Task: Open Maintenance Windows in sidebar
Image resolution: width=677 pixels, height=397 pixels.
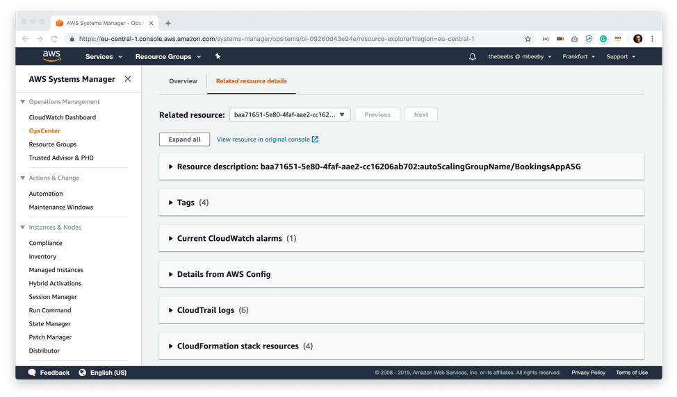Action: pos(61,207)
